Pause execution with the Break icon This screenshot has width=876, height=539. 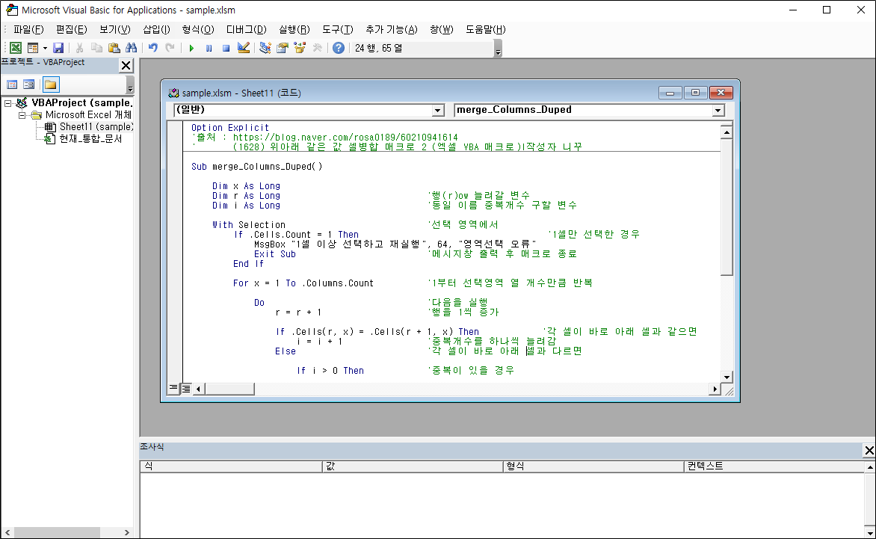(x=209, y=48)
